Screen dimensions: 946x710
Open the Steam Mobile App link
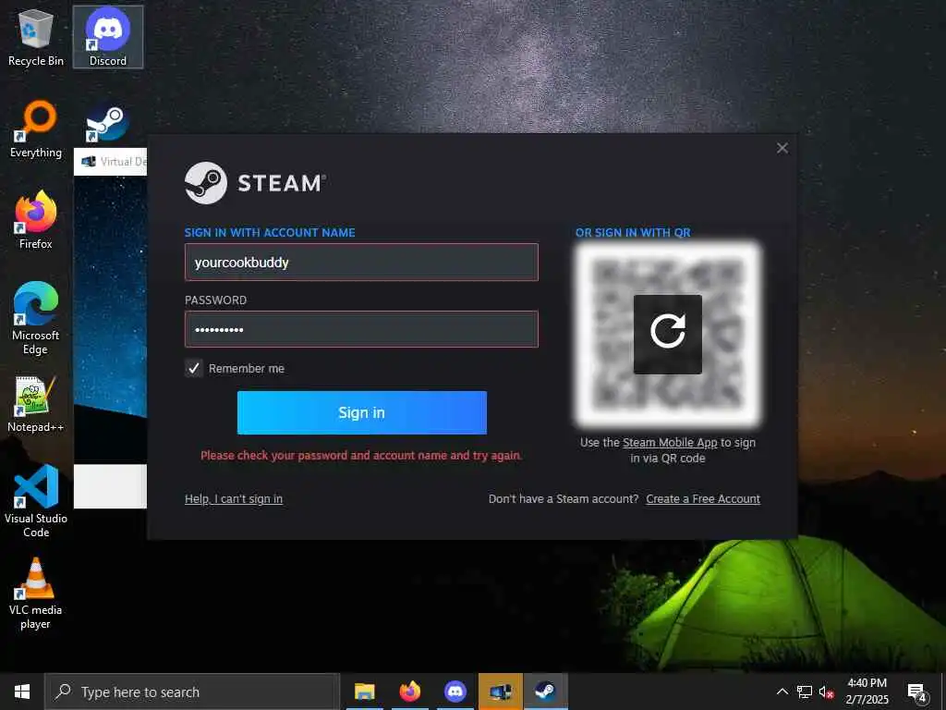[670, 443]
